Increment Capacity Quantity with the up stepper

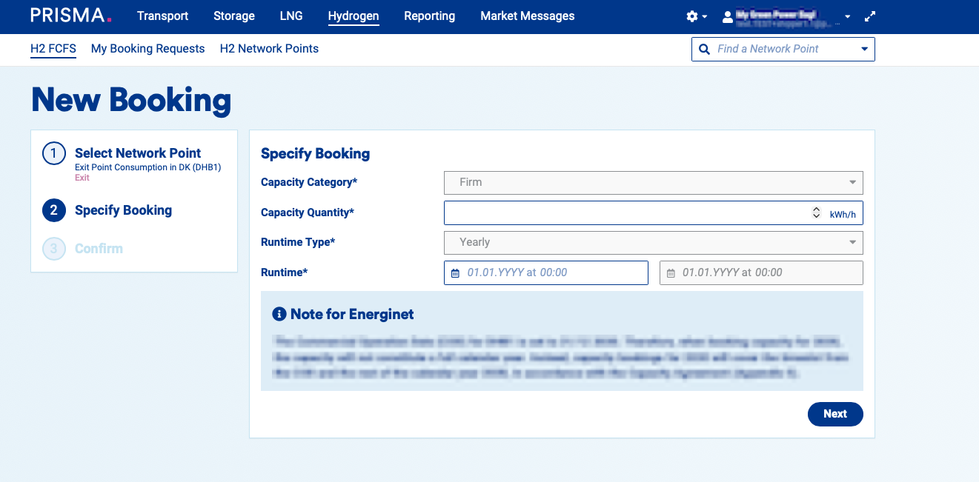pos(816,210)
